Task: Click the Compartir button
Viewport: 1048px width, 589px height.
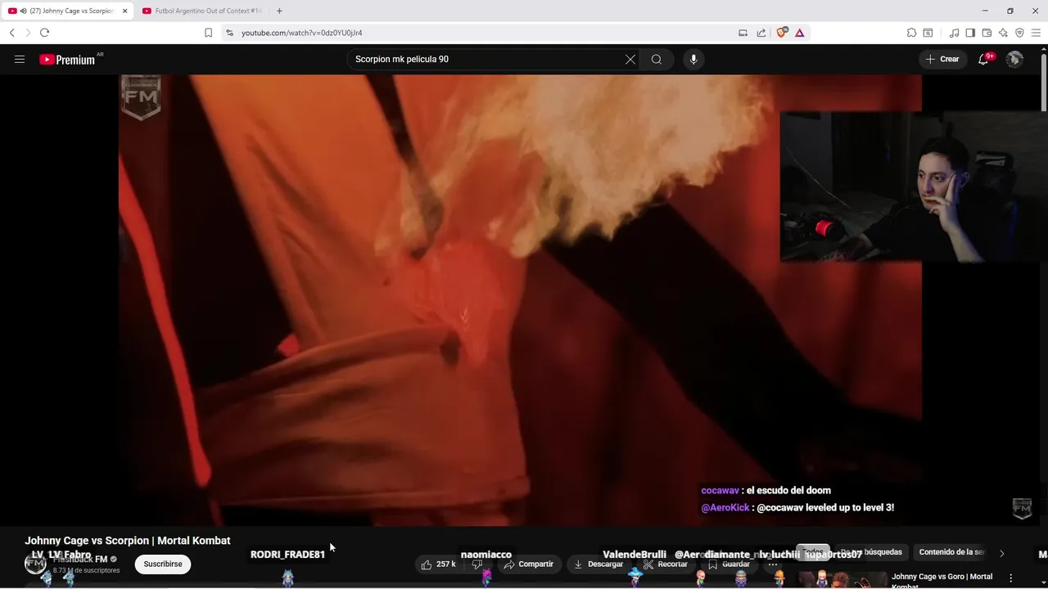Action: [529, 564]
